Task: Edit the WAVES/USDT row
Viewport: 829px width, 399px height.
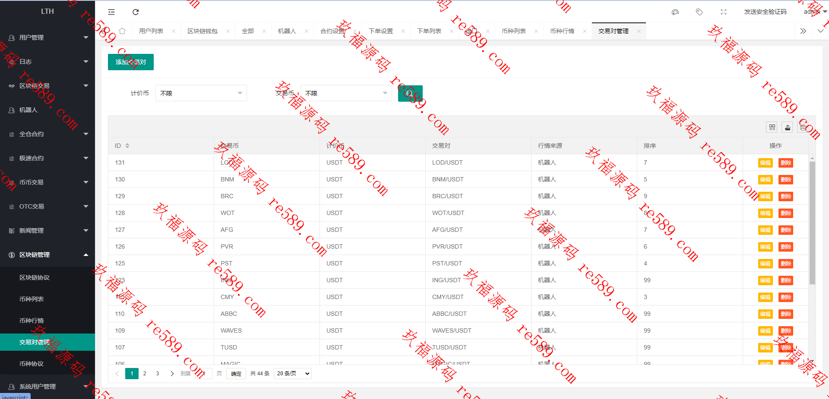Action: pos(765,331)
